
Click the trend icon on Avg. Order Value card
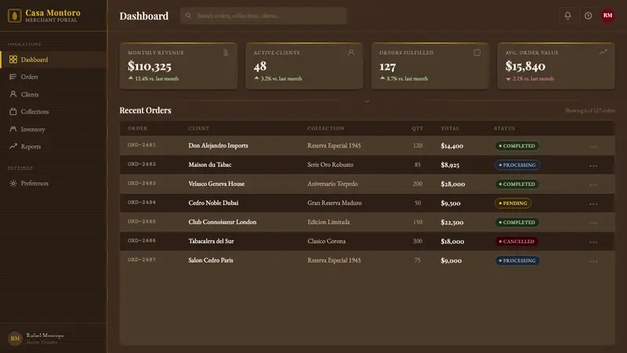[603, 52]
